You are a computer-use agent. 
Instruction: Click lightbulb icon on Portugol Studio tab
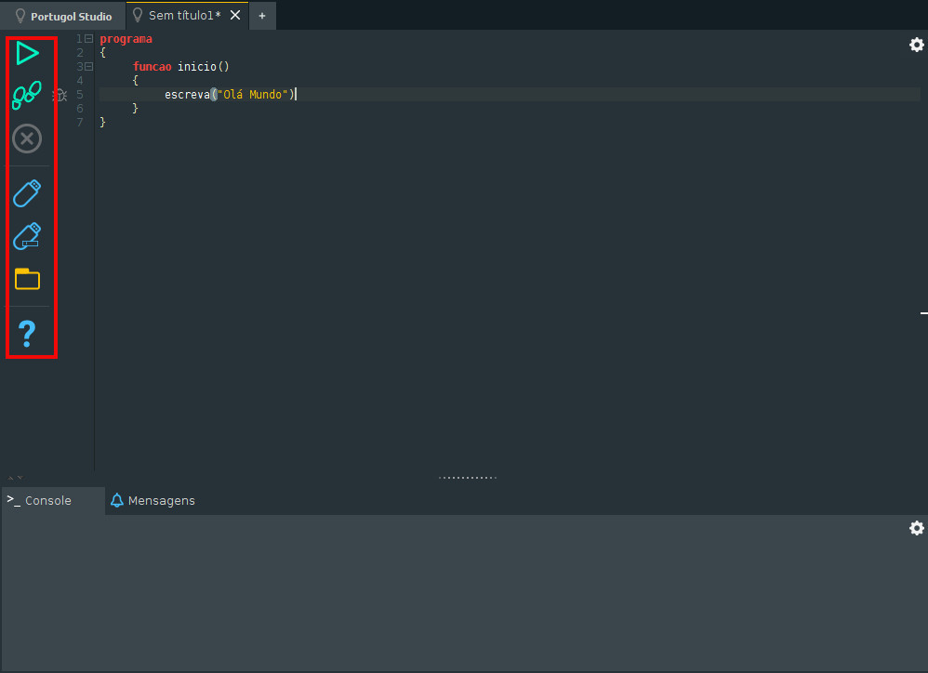pyautogui.click(x=20, y=16)
